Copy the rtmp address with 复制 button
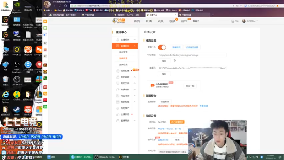The width and height of the screenshot is (284, 160). 164,61
